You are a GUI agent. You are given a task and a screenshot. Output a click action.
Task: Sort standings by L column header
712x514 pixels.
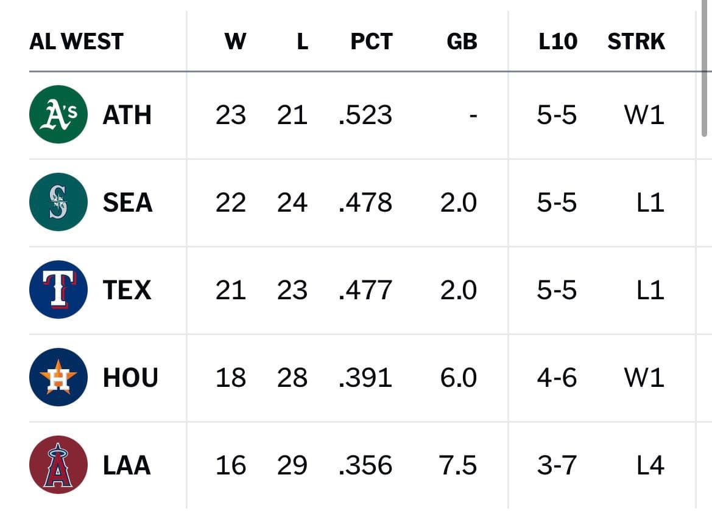click(x=303, y=41)
